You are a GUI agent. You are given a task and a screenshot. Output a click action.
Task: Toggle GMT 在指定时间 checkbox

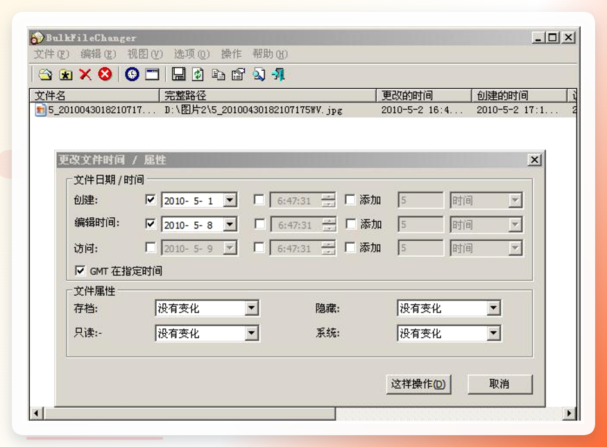(80, 271)
